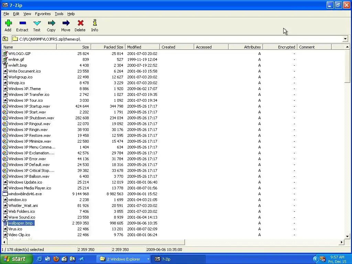Open the Info toolbar icon
Image resolution: width=352 pixels, height=264 pixels.
[x=95, y=22]
